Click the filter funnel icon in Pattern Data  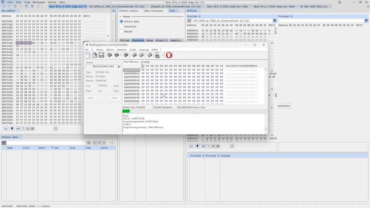(4, 143)
